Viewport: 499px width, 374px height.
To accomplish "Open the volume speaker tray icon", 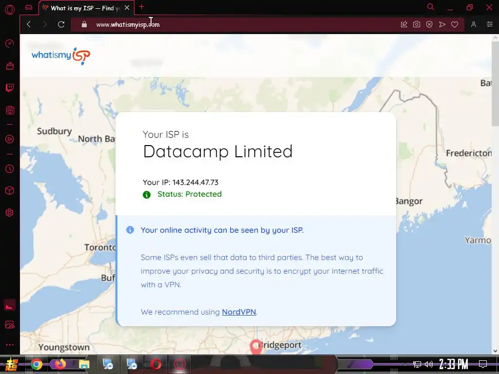I will [x=429, y=364].
